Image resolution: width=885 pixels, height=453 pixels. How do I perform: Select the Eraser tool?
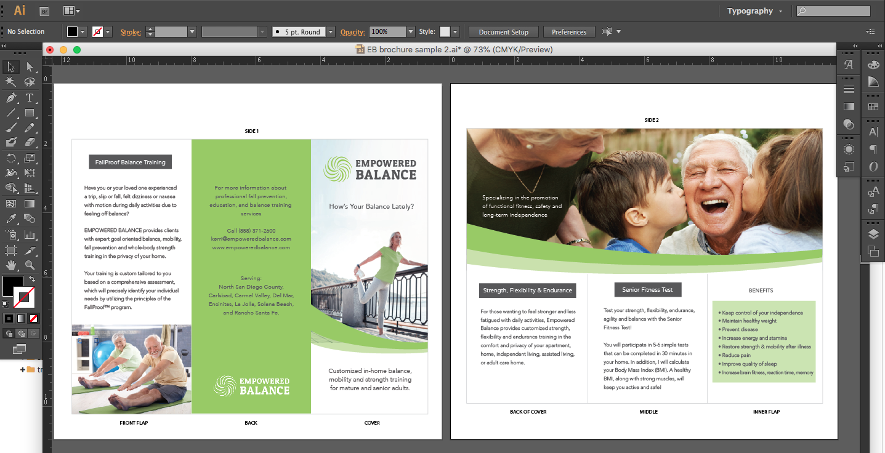coord(30,142)
